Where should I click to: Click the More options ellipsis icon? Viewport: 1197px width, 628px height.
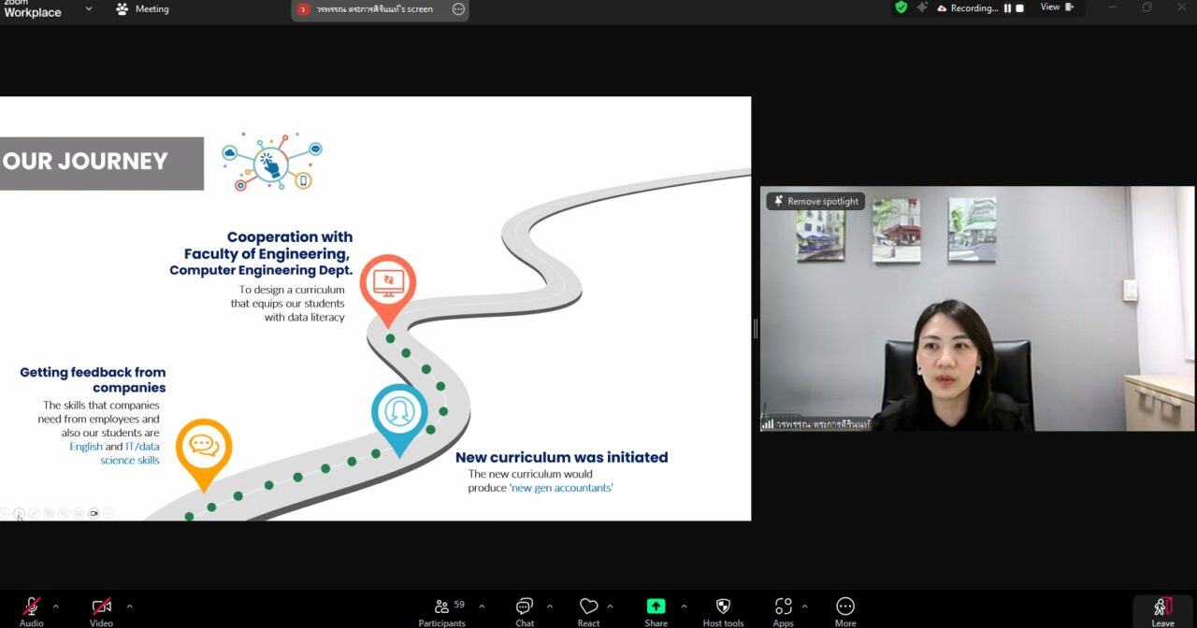pos(845,607)
